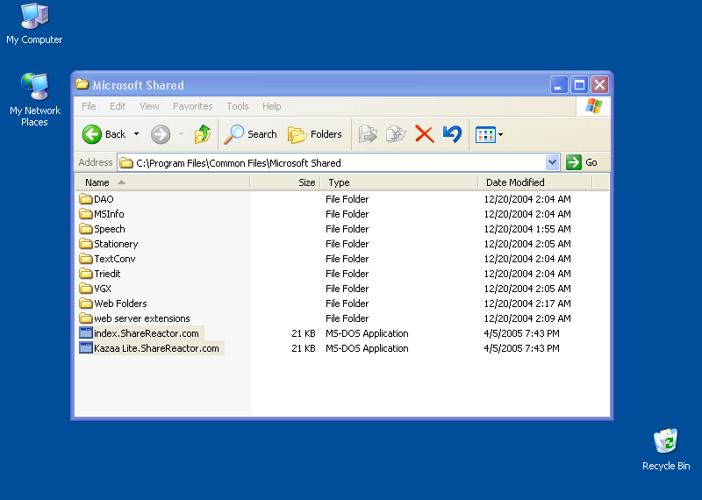702x500 pixels.
Task: Click the Windows flag logo in the menu bar
Action: coord(594,106)
